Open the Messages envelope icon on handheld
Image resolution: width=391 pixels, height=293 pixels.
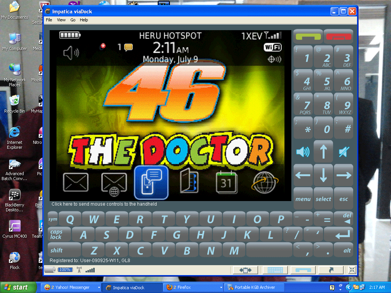click(x=76, y=182)
